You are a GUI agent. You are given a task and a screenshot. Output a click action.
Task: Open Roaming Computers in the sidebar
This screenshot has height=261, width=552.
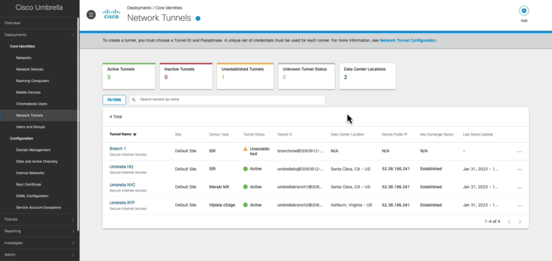[32, 81]
